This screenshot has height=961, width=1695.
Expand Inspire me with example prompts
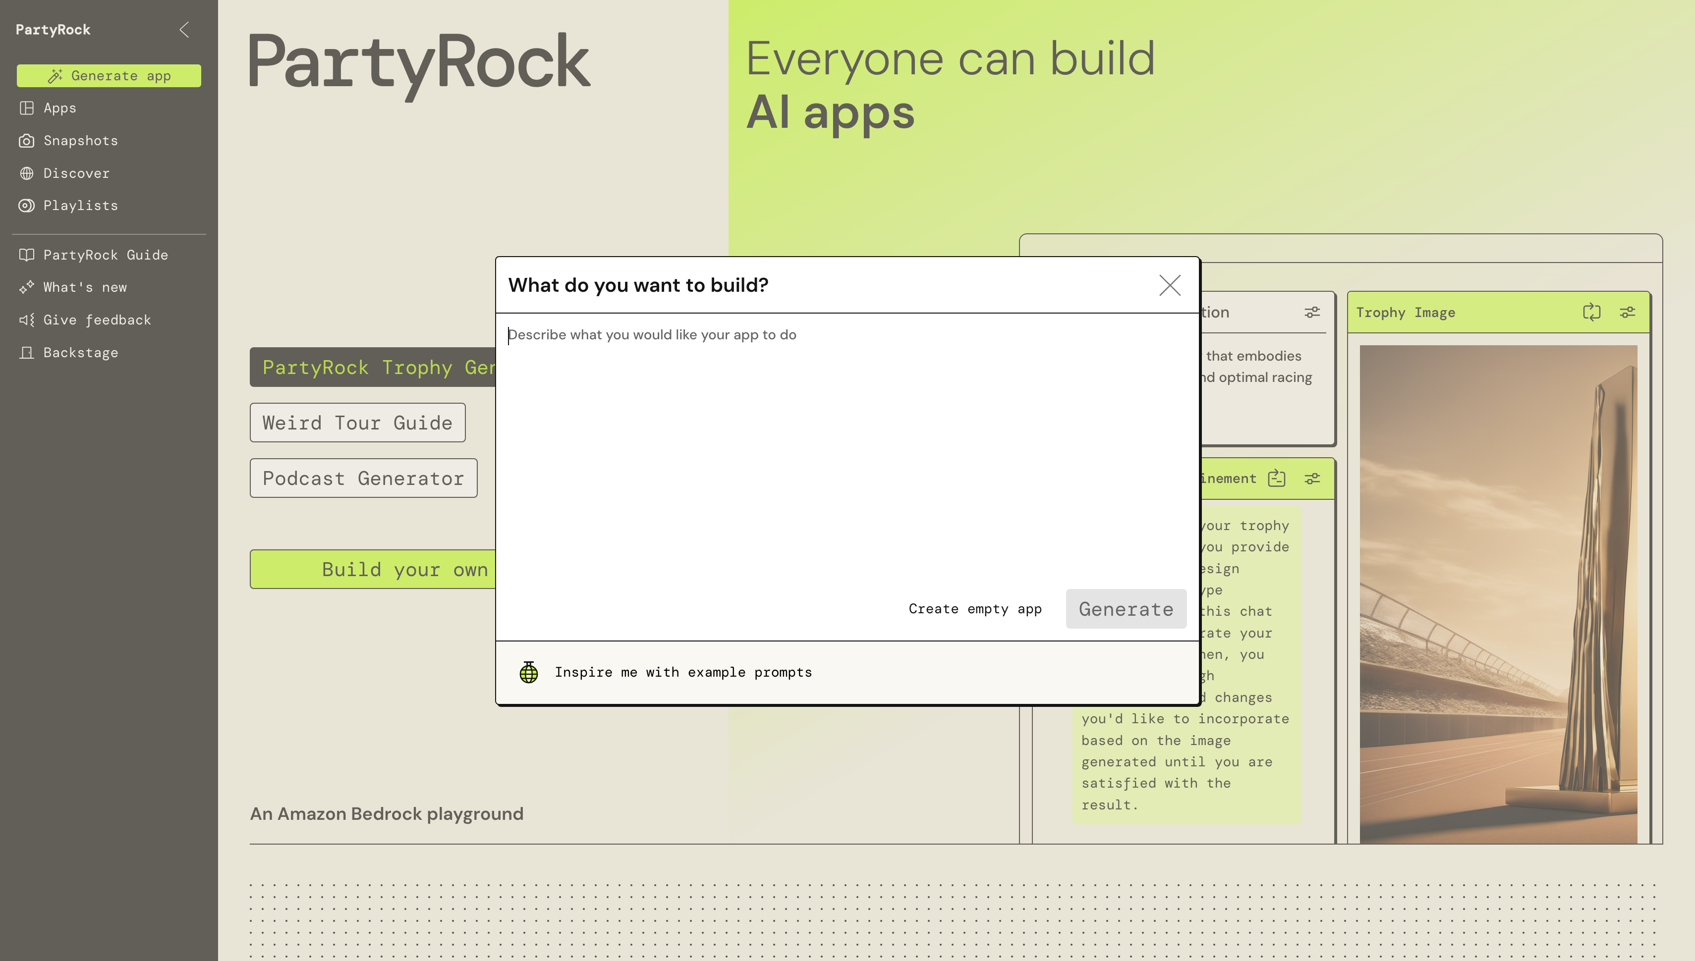pos(683,672)
